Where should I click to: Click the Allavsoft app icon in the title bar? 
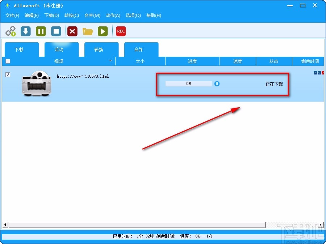pos(7,5)
